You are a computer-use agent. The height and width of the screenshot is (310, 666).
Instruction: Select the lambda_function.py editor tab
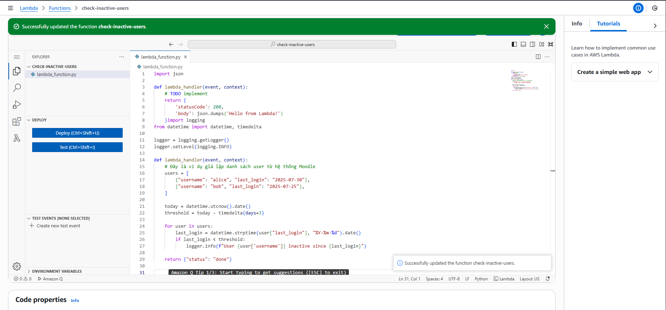click(160, 57)
